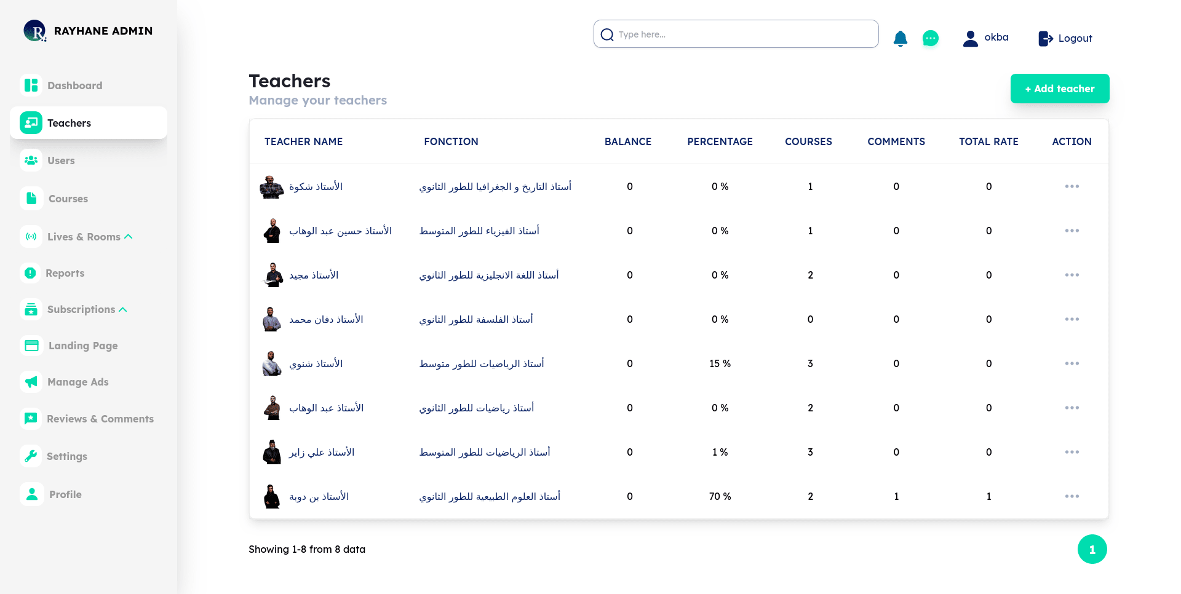The height and width of the screenshot is (594, 1181).
Task: Click the Logout link
Action: [1075, 38]
